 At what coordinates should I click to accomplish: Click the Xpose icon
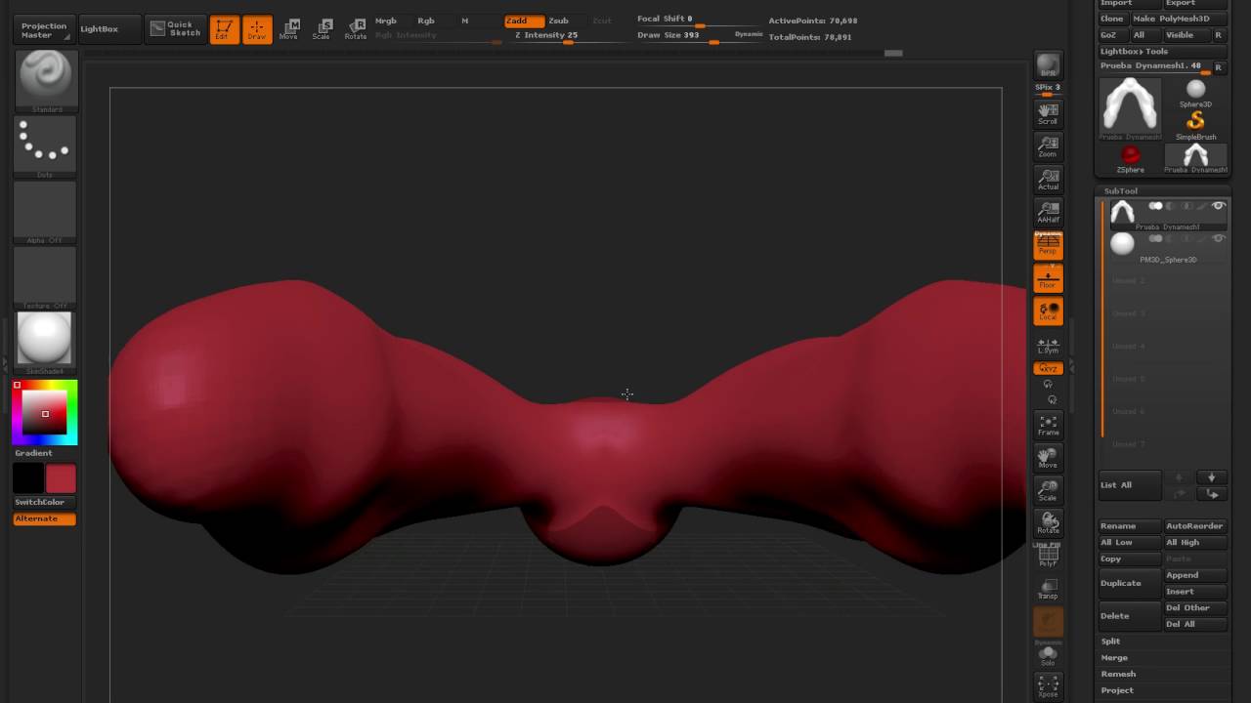click(1048, 686)
